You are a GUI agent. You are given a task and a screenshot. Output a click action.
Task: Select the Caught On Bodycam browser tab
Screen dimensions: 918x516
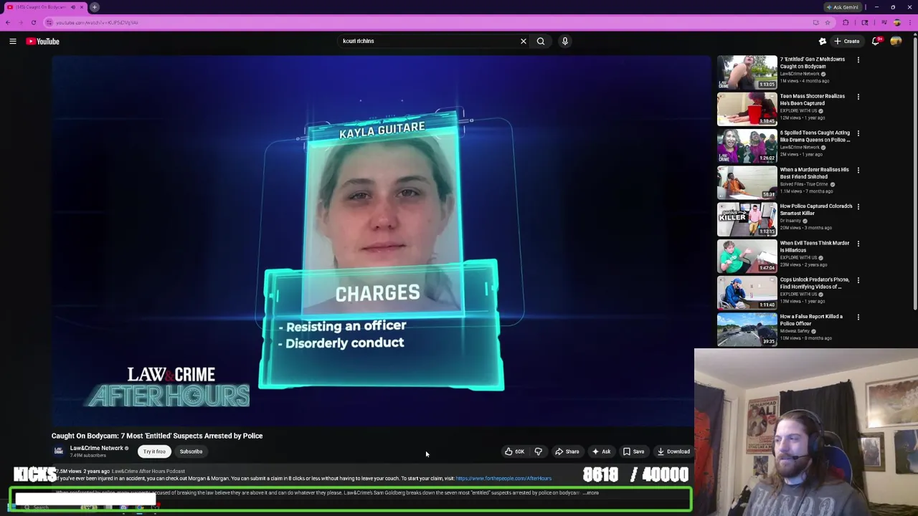44,7
